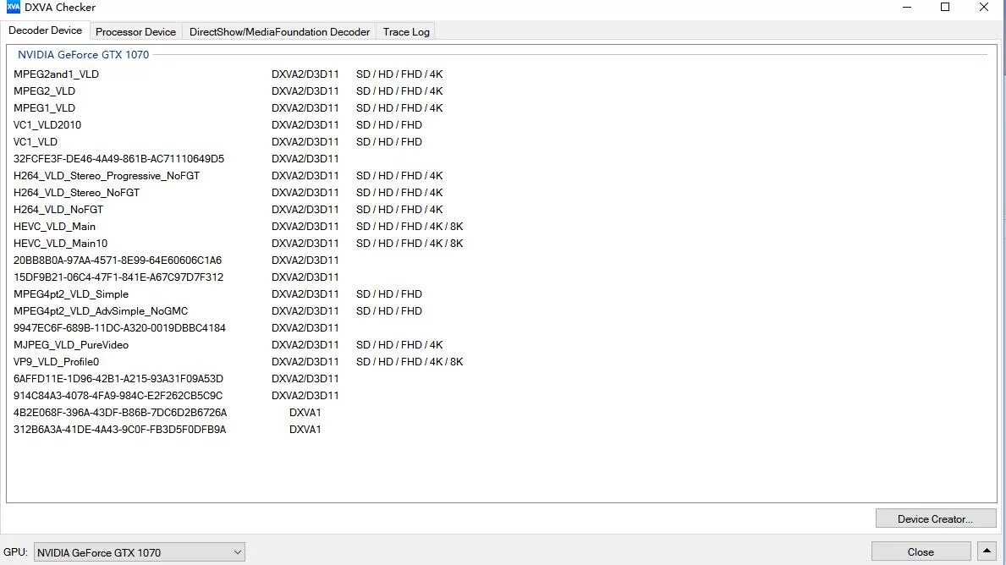Switch to the Decoder Device tab
Viewport: 1006px width, 565px height.
tap(45, 30)
